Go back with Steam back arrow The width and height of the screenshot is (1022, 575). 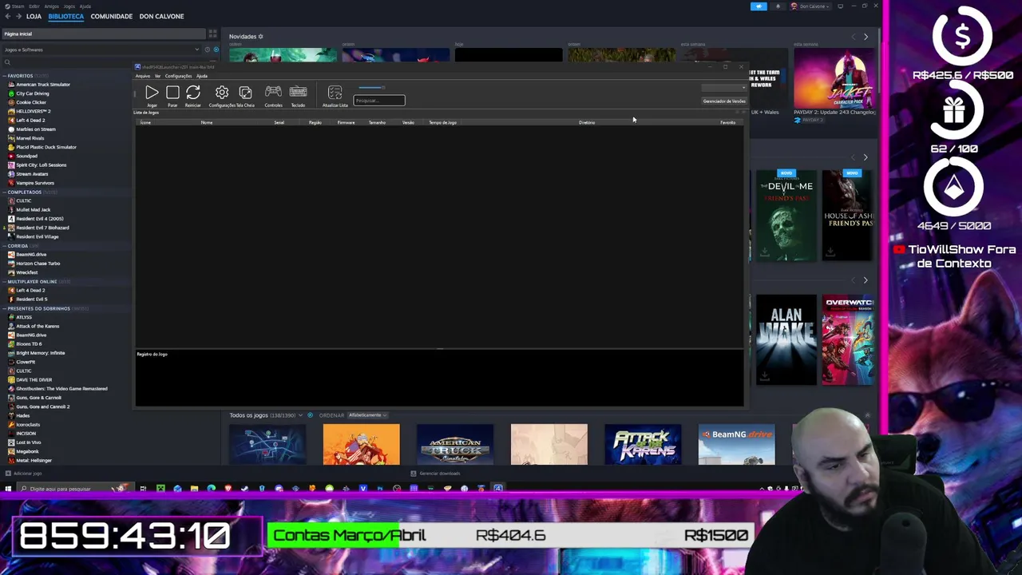pyautogui.click(x=8, y=16)
